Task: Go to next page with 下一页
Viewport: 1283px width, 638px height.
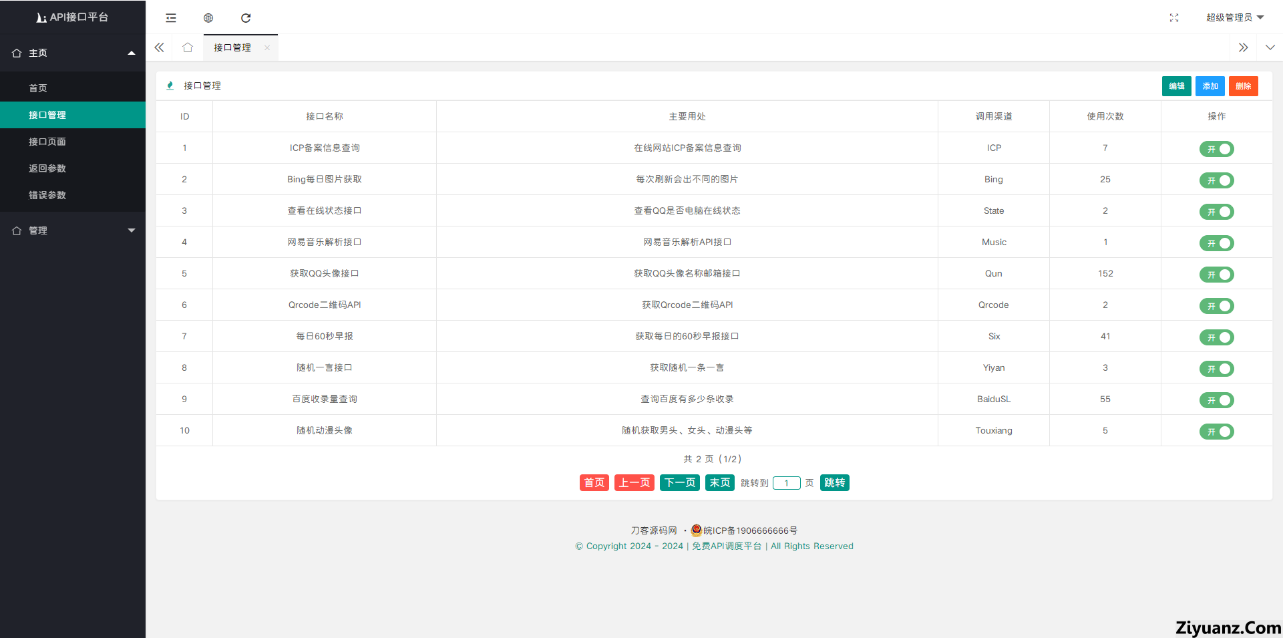Action: click(680, 482)
